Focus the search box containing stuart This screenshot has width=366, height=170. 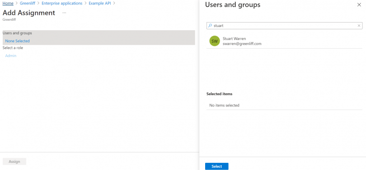(284, 26)
